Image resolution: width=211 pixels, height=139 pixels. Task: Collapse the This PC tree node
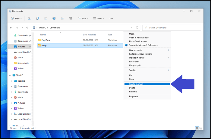click(10, 75)
